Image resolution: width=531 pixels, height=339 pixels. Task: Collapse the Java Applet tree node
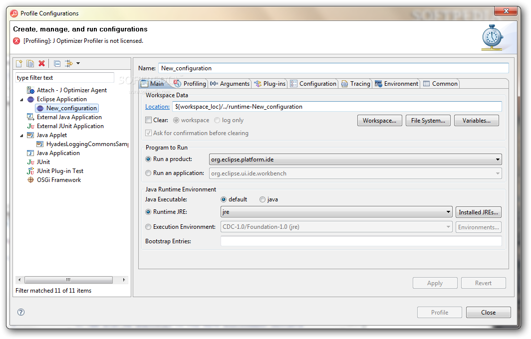(21, 135)
